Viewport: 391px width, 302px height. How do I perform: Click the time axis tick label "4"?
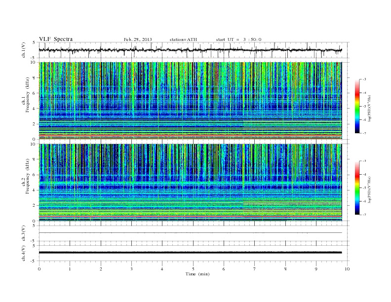click(x=162, y=269)
